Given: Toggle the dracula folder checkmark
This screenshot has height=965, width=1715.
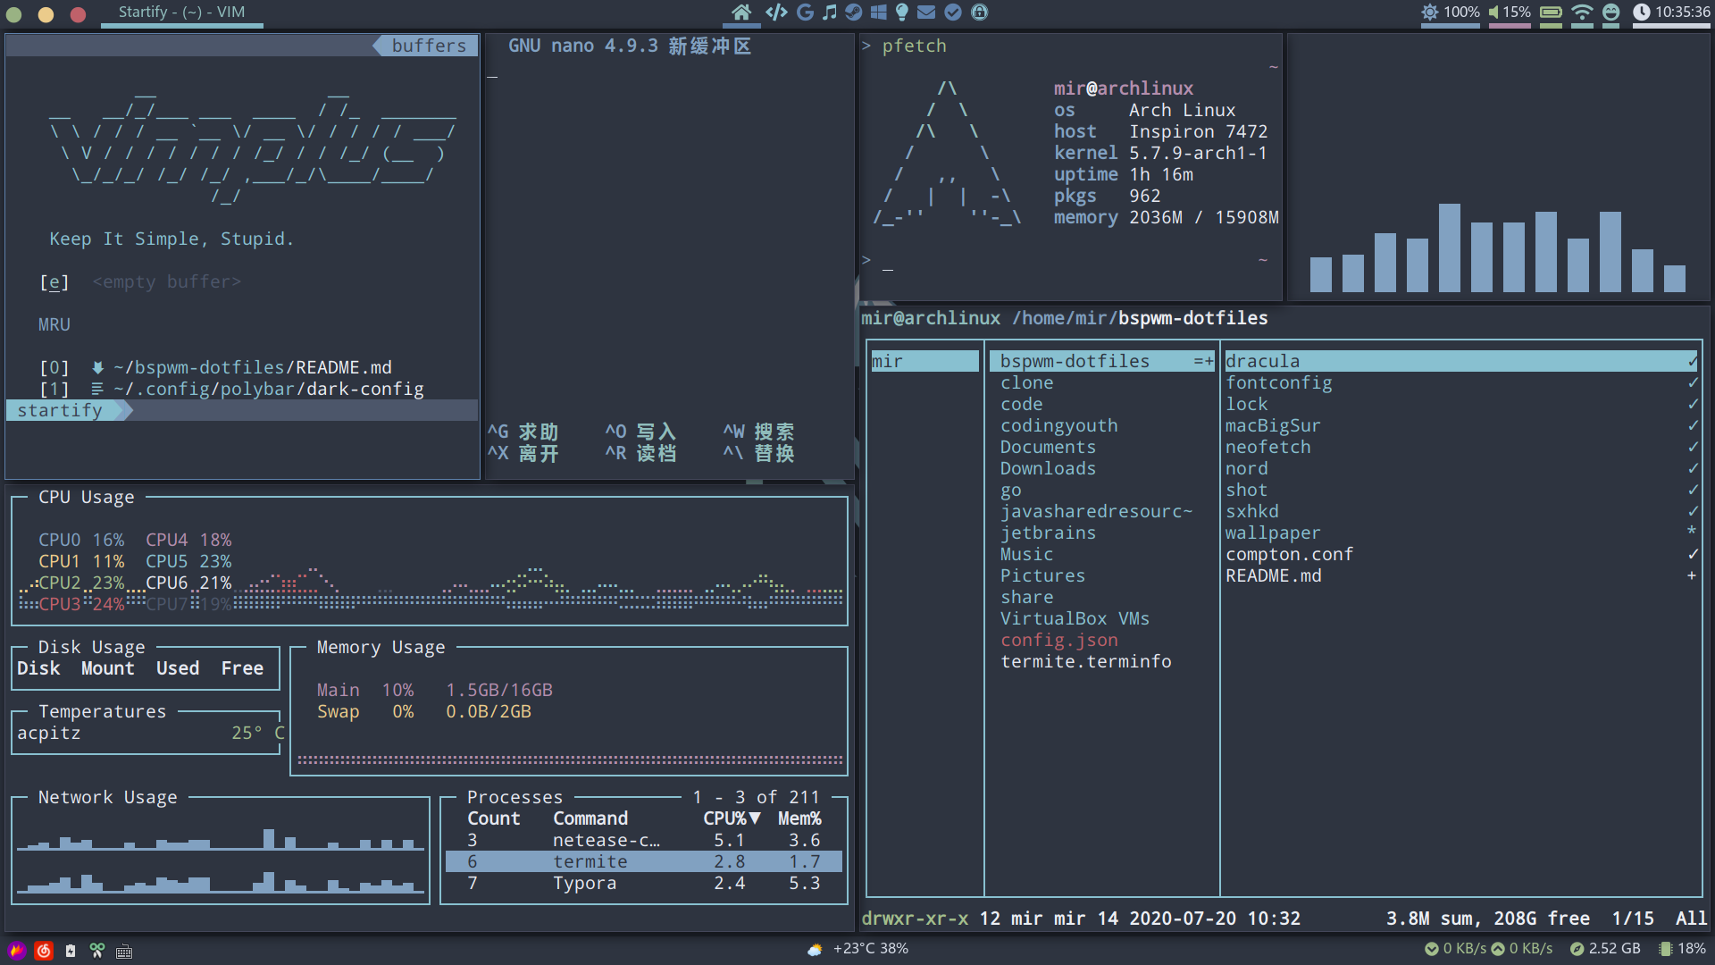Looking at the screenshot, I should click(1692, 362).
